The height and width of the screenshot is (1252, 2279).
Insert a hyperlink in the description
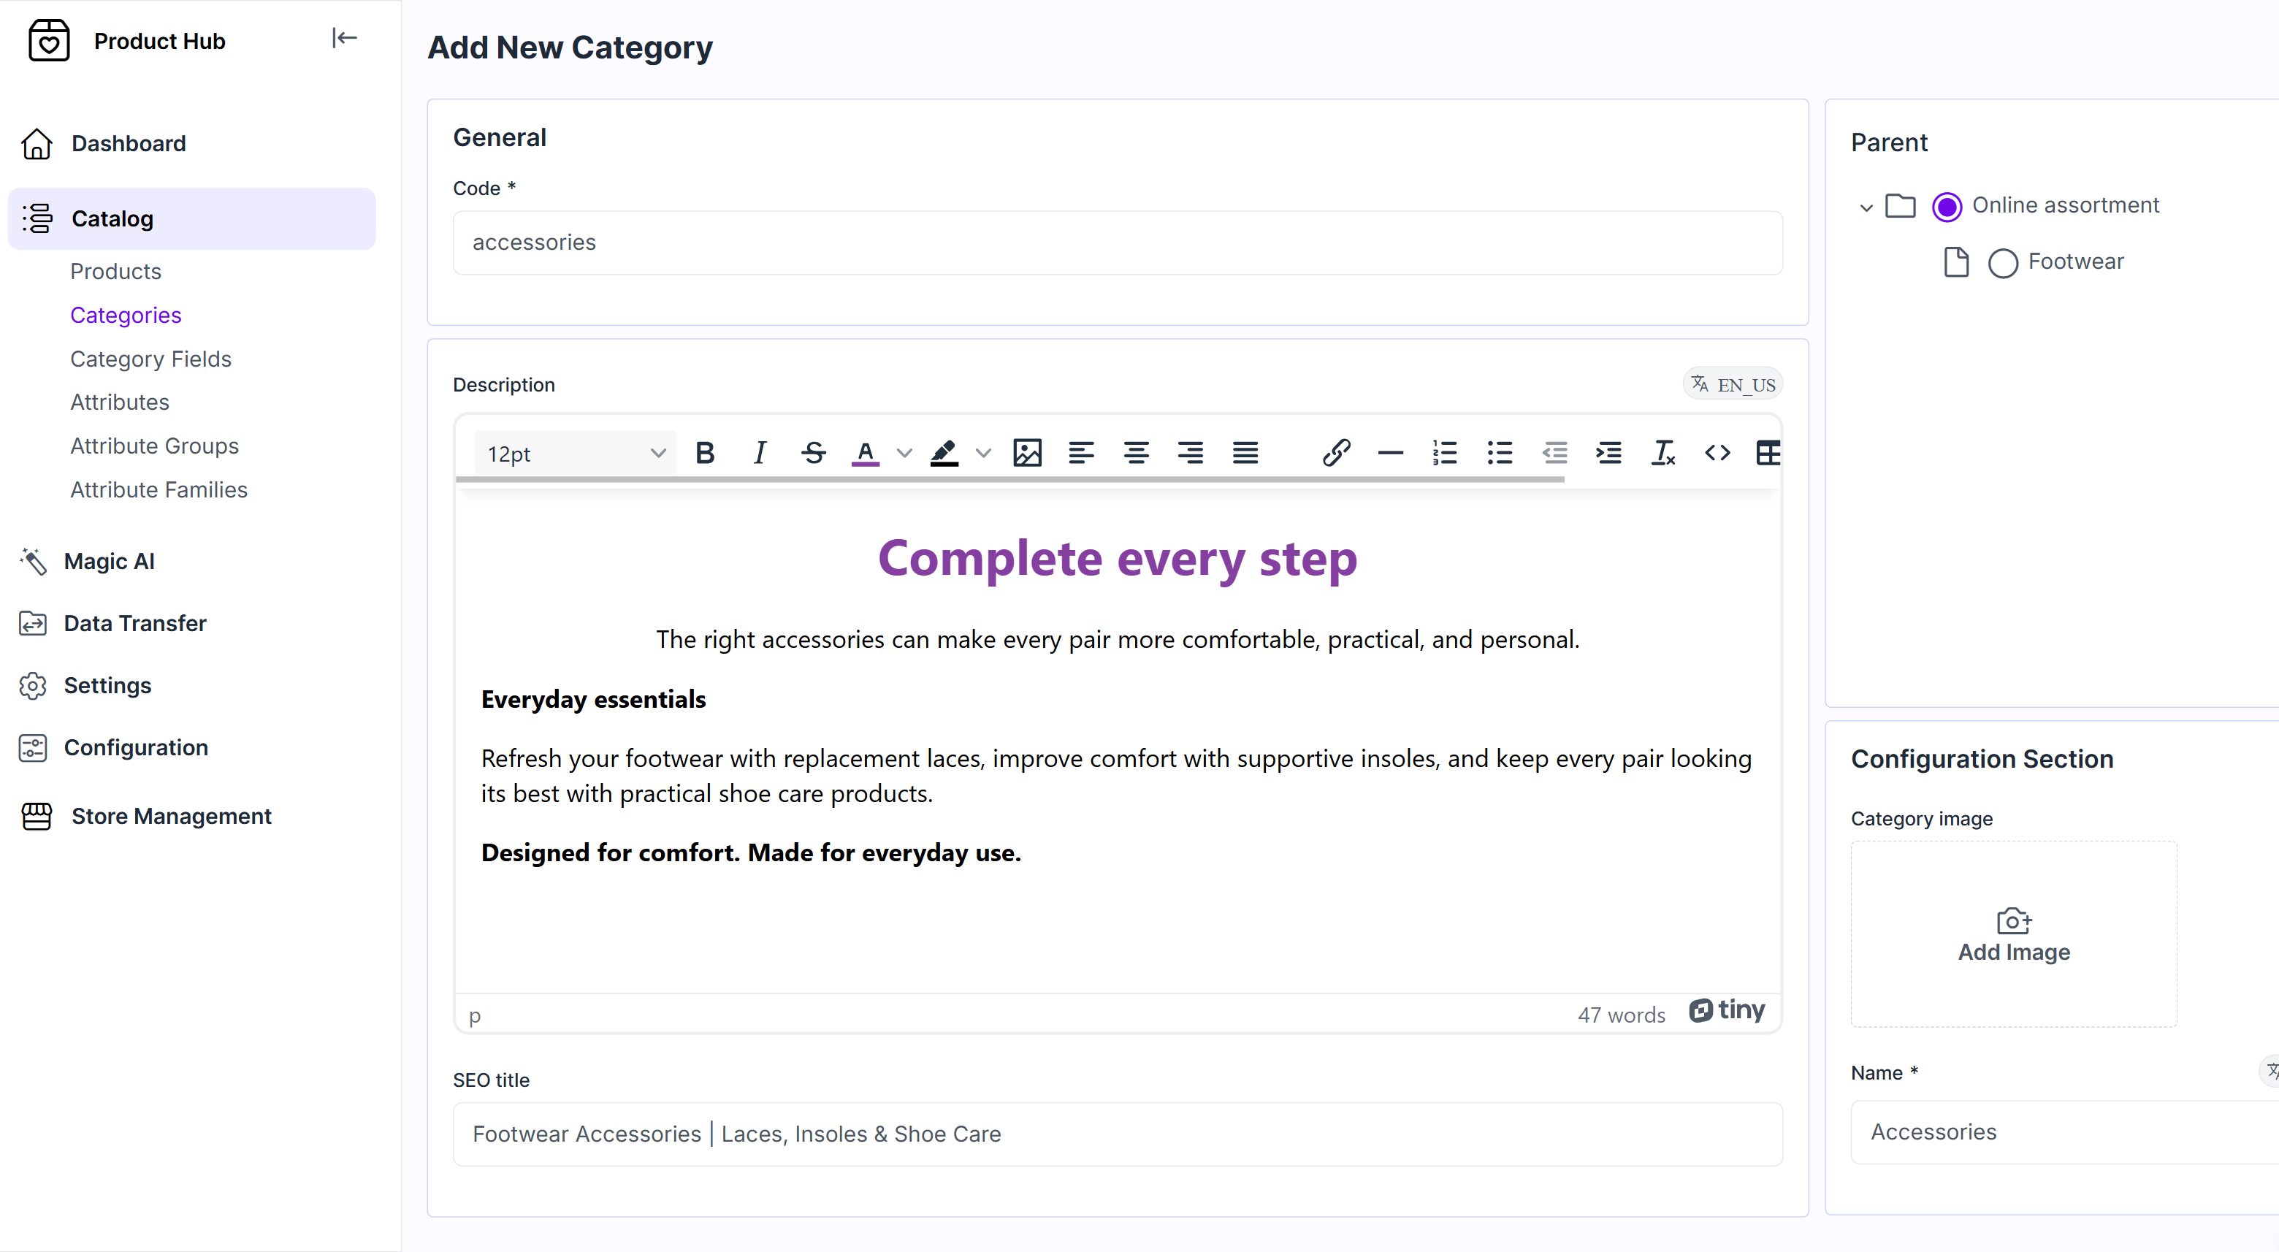point(1336,453)
